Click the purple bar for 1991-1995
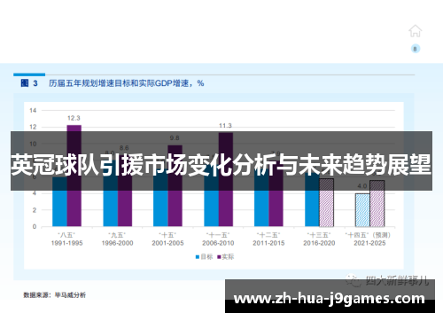This screenshot has height=321, width=443. pos(74,176)
